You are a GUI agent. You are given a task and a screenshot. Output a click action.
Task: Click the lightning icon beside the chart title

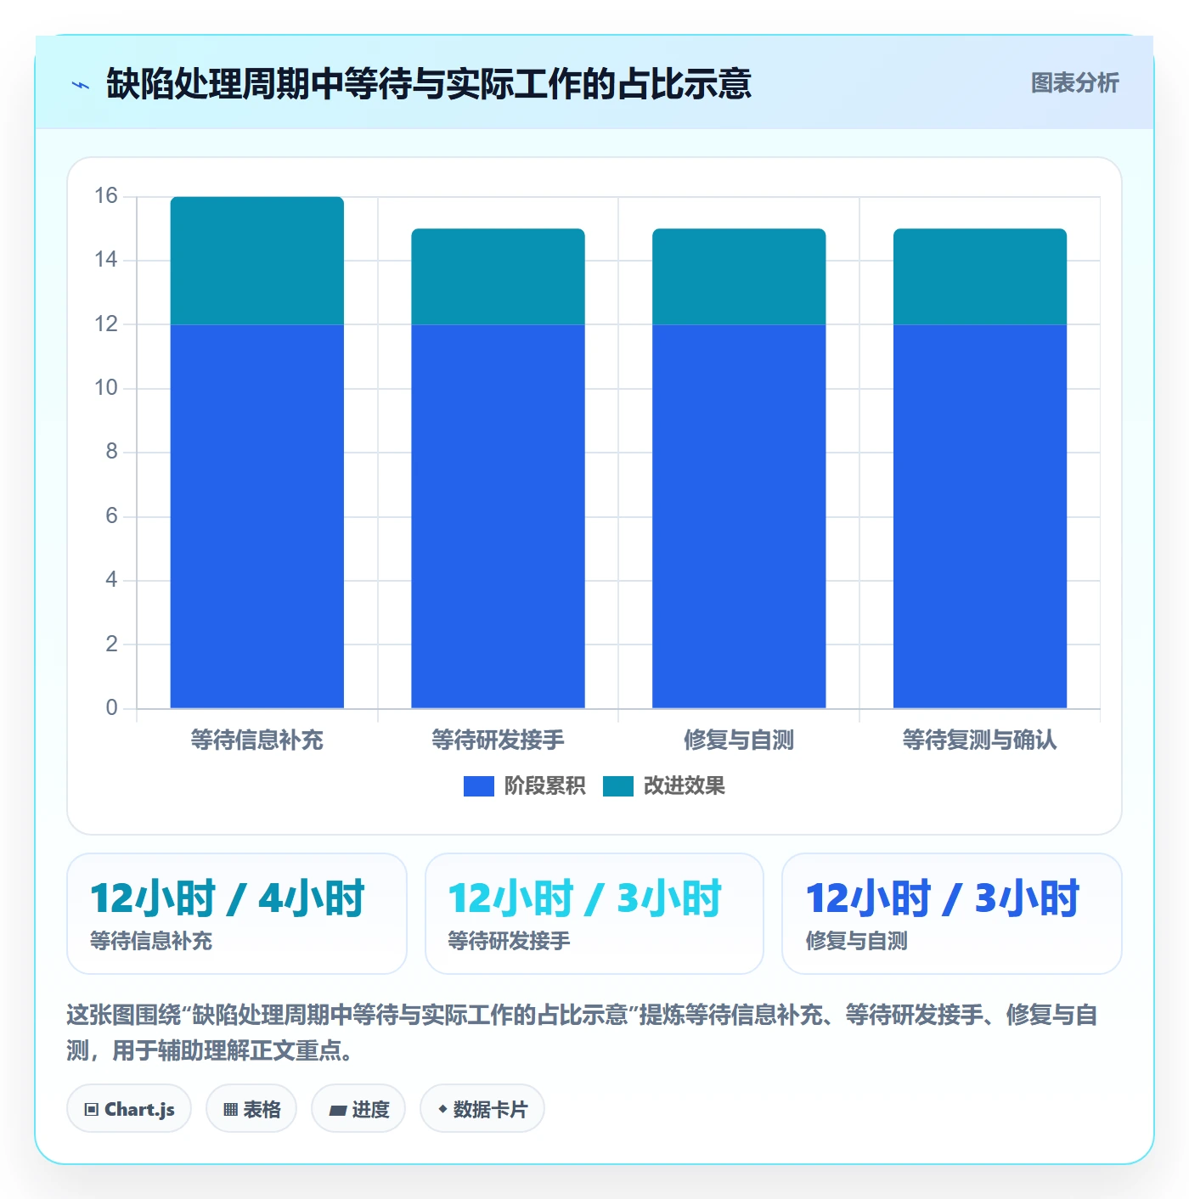point(81,85)
